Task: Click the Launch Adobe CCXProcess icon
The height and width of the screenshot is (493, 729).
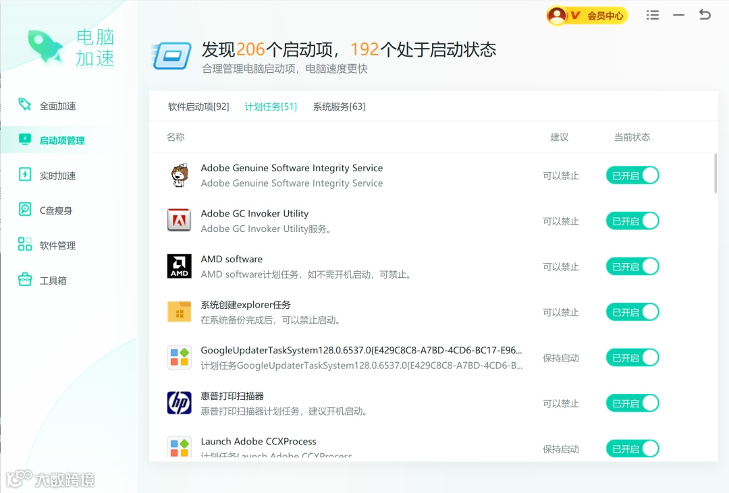Action: point(180,446)
